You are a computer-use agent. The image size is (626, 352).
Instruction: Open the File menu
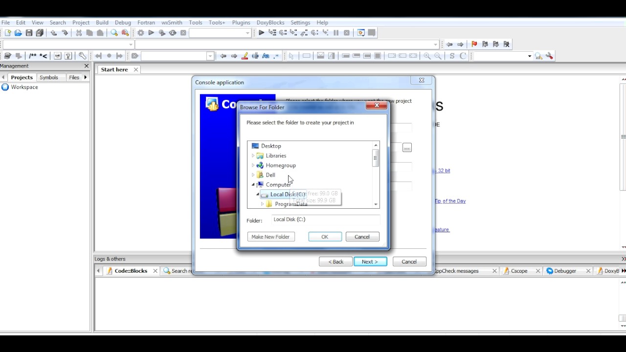pos(6,22)
